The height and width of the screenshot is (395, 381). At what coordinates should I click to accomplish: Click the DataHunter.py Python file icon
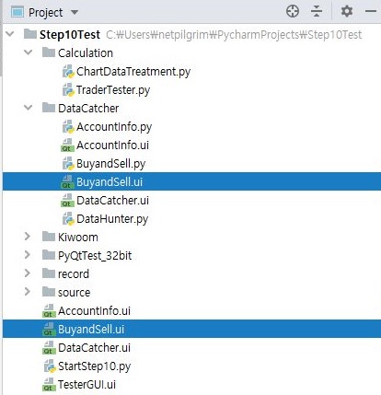(x=68, y=219)
